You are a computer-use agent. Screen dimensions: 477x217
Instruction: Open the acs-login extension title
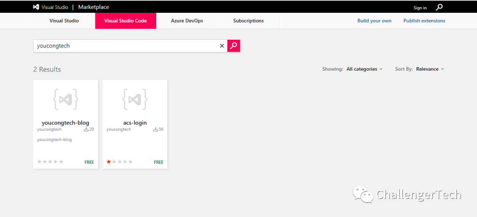pyautogui.click(x=135, y=123)
